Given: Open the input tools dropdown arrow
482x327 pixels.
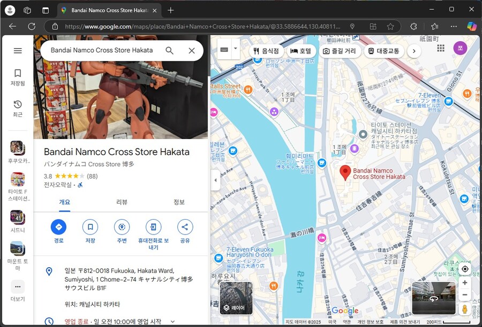Looking at the screenshot, I should coord(236,49).
